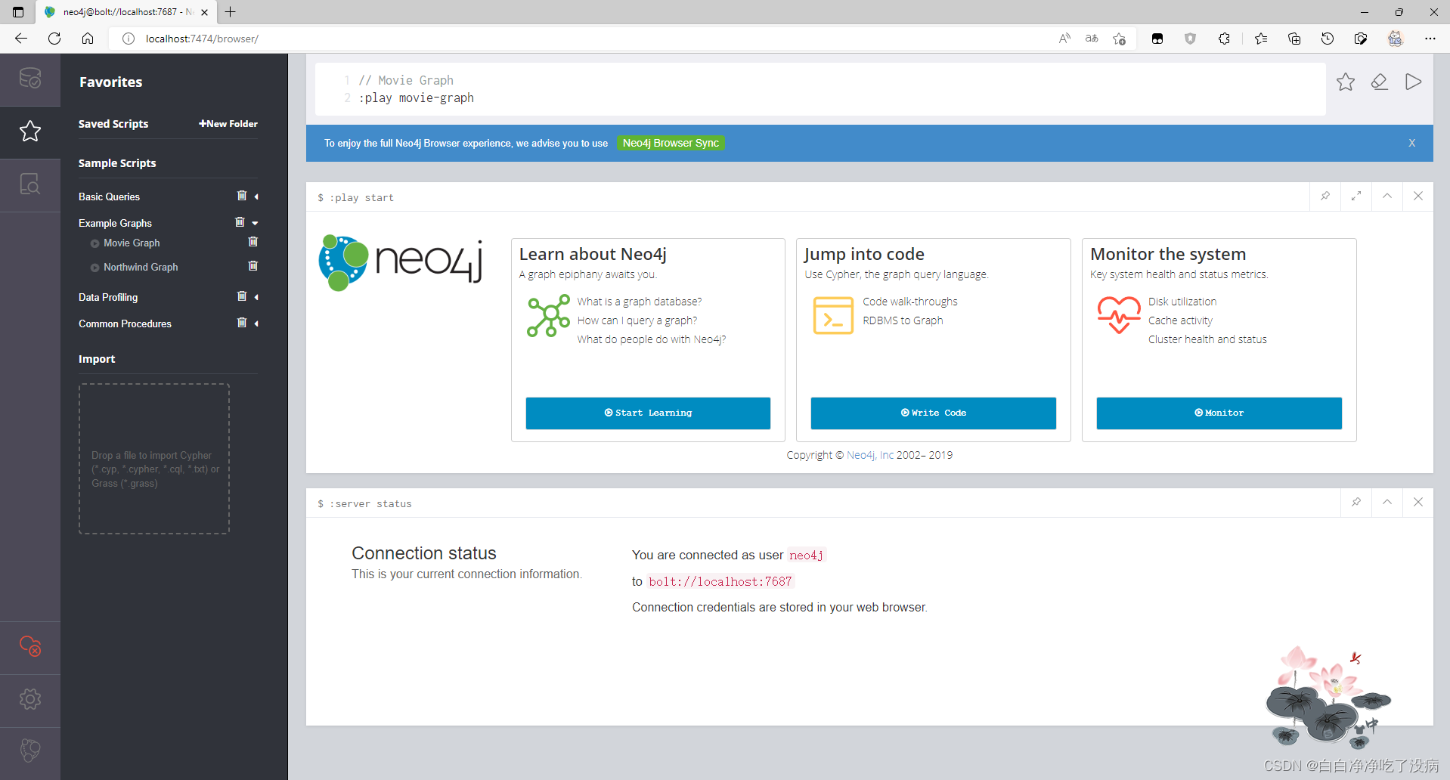Screen dimensions: 1450x780
Task: Open the browser profile avatar
Action: 1396,39
